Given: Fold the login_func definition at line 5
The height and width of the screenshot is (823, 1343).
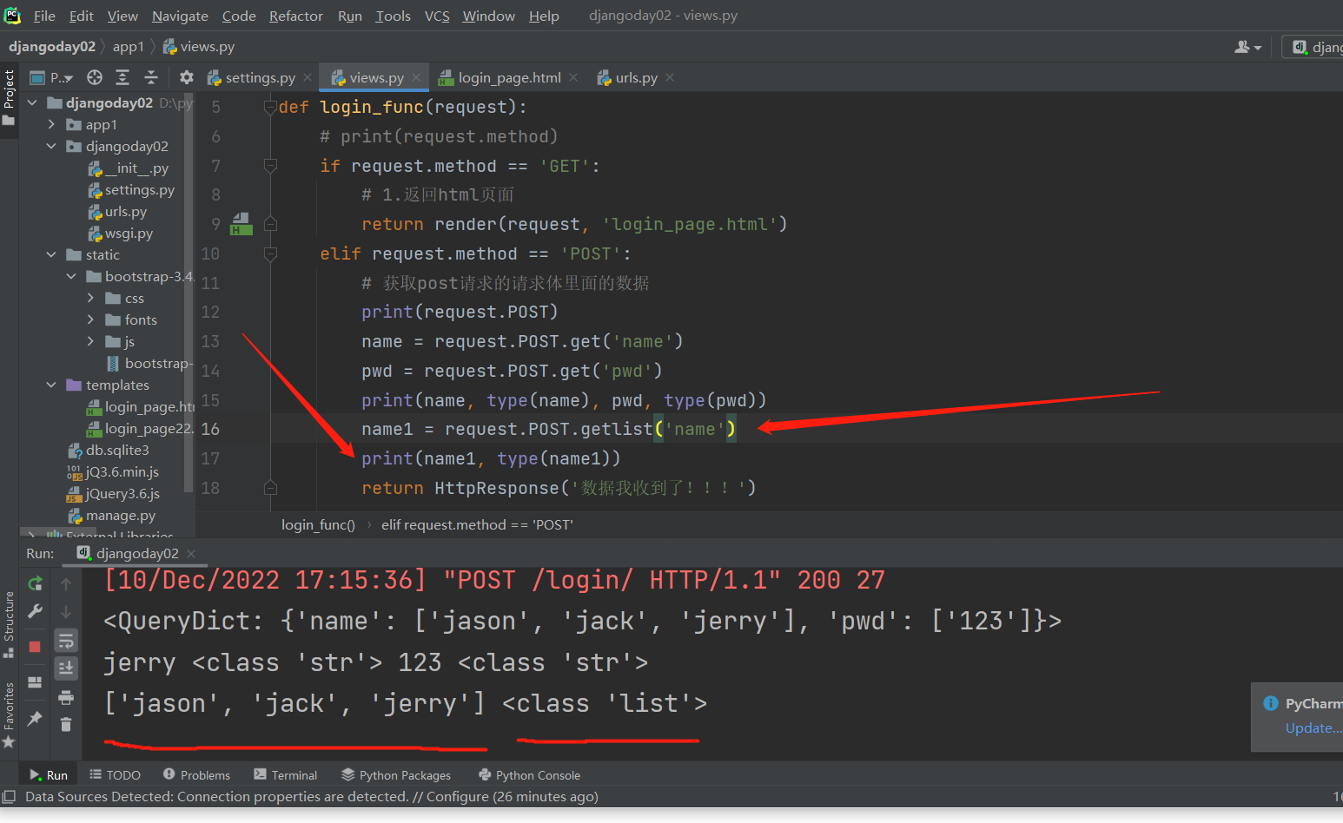Looking at the screenshot, I should click(270, 107).
